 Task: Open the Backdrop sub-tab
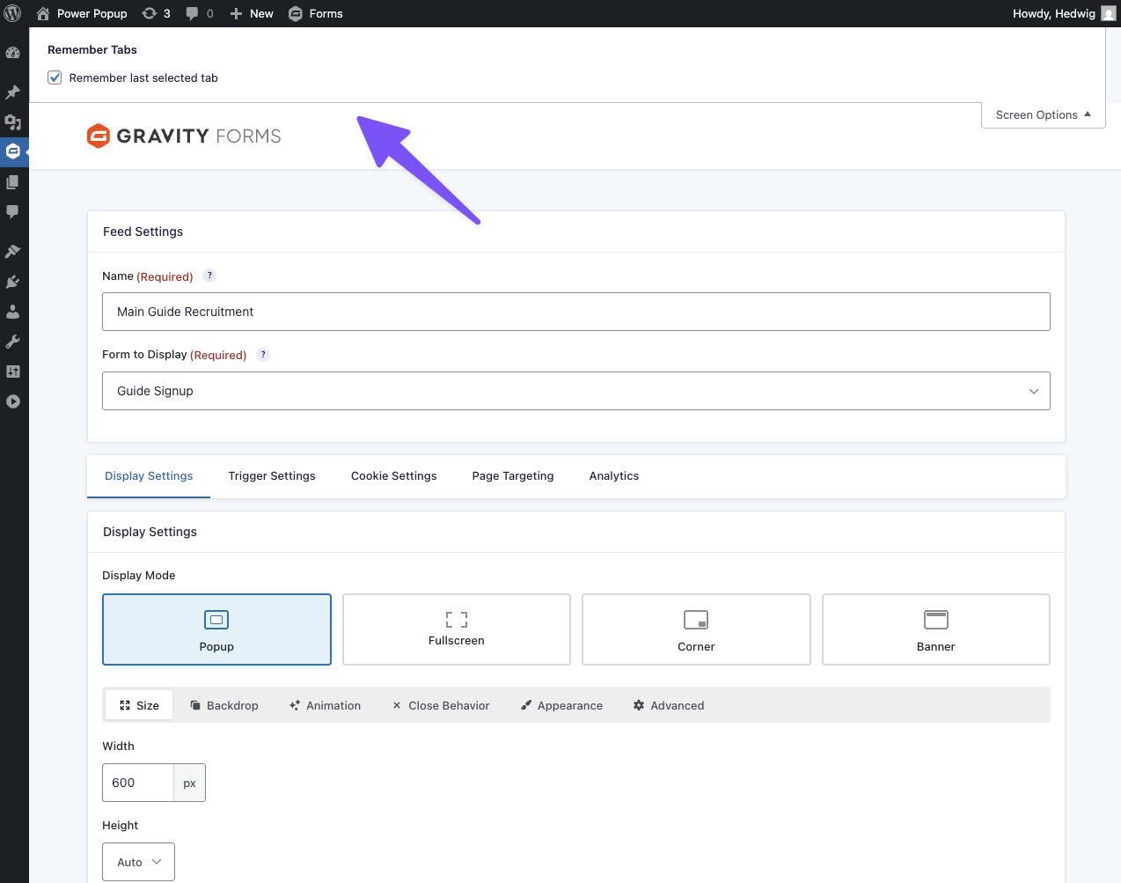[224, 705]
